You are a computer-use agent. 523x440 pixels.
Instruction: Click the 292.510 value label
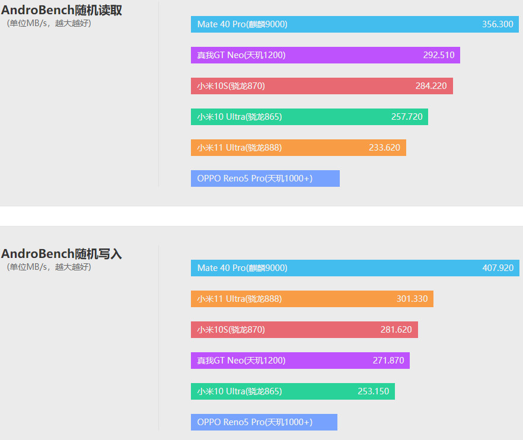(439, 55)
